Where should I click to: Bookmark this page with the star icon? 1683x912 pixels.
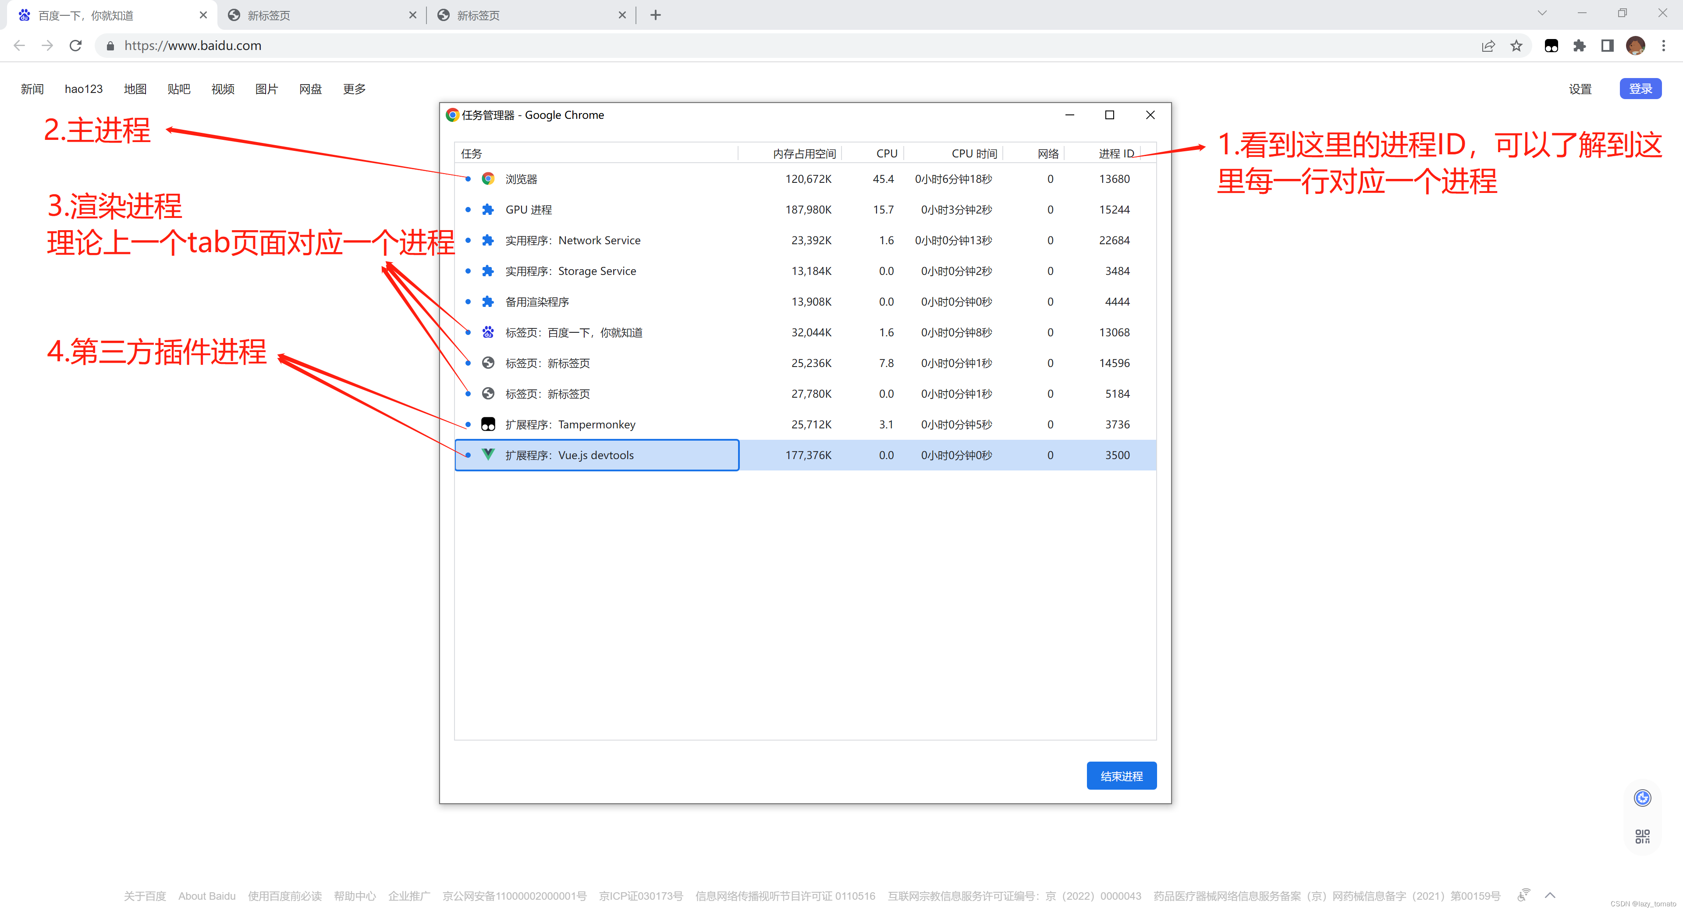tap(1516, 46)
